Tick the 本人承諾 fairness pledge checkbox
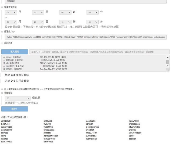 click(x=2, y=89)
